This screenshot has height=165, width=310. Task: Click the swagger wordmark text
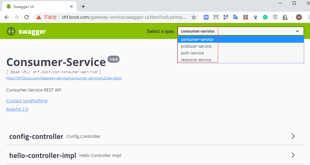point(32,32)
